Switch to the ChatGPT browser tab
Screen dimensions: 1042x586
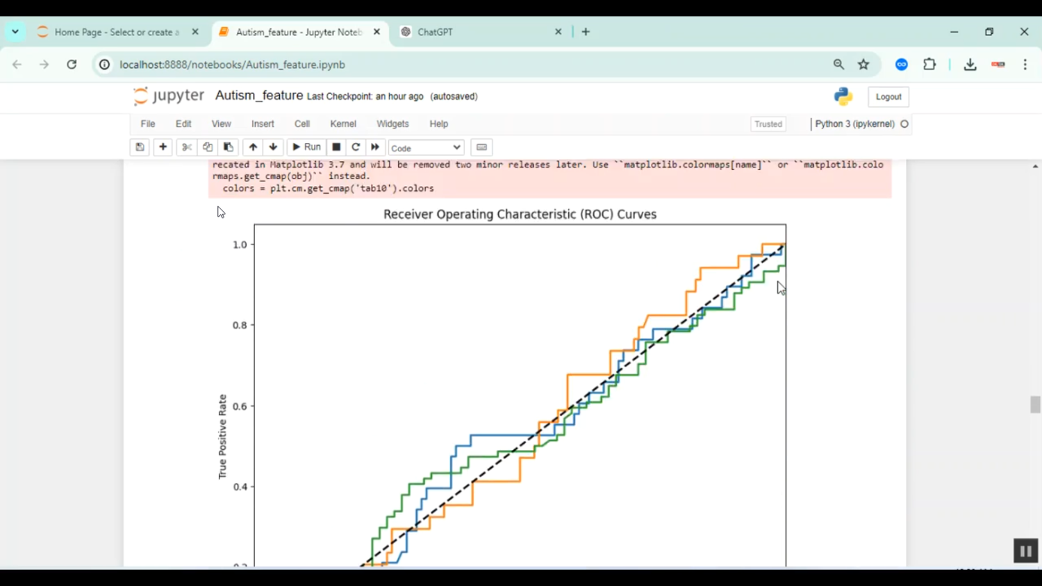click(479, 32)
